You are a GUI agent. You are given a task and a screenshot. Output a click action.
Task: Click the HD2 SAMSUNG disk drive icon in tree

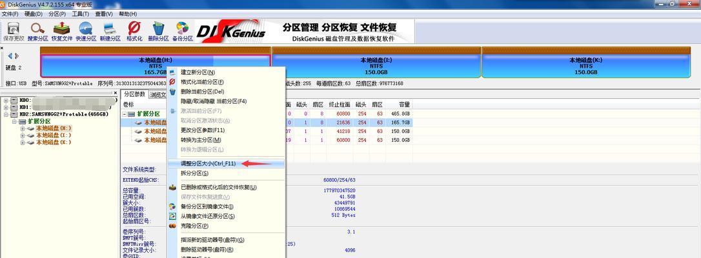(x=14, y=114)
